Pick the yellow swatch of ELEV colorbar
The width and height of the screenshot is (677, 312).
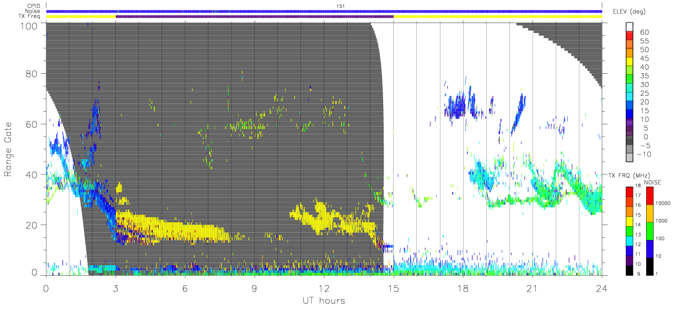(630, 62)
